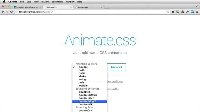Open the History menu
Image resolution: width=200 pixels, height=112 pixels.
[x=45, y=2]
